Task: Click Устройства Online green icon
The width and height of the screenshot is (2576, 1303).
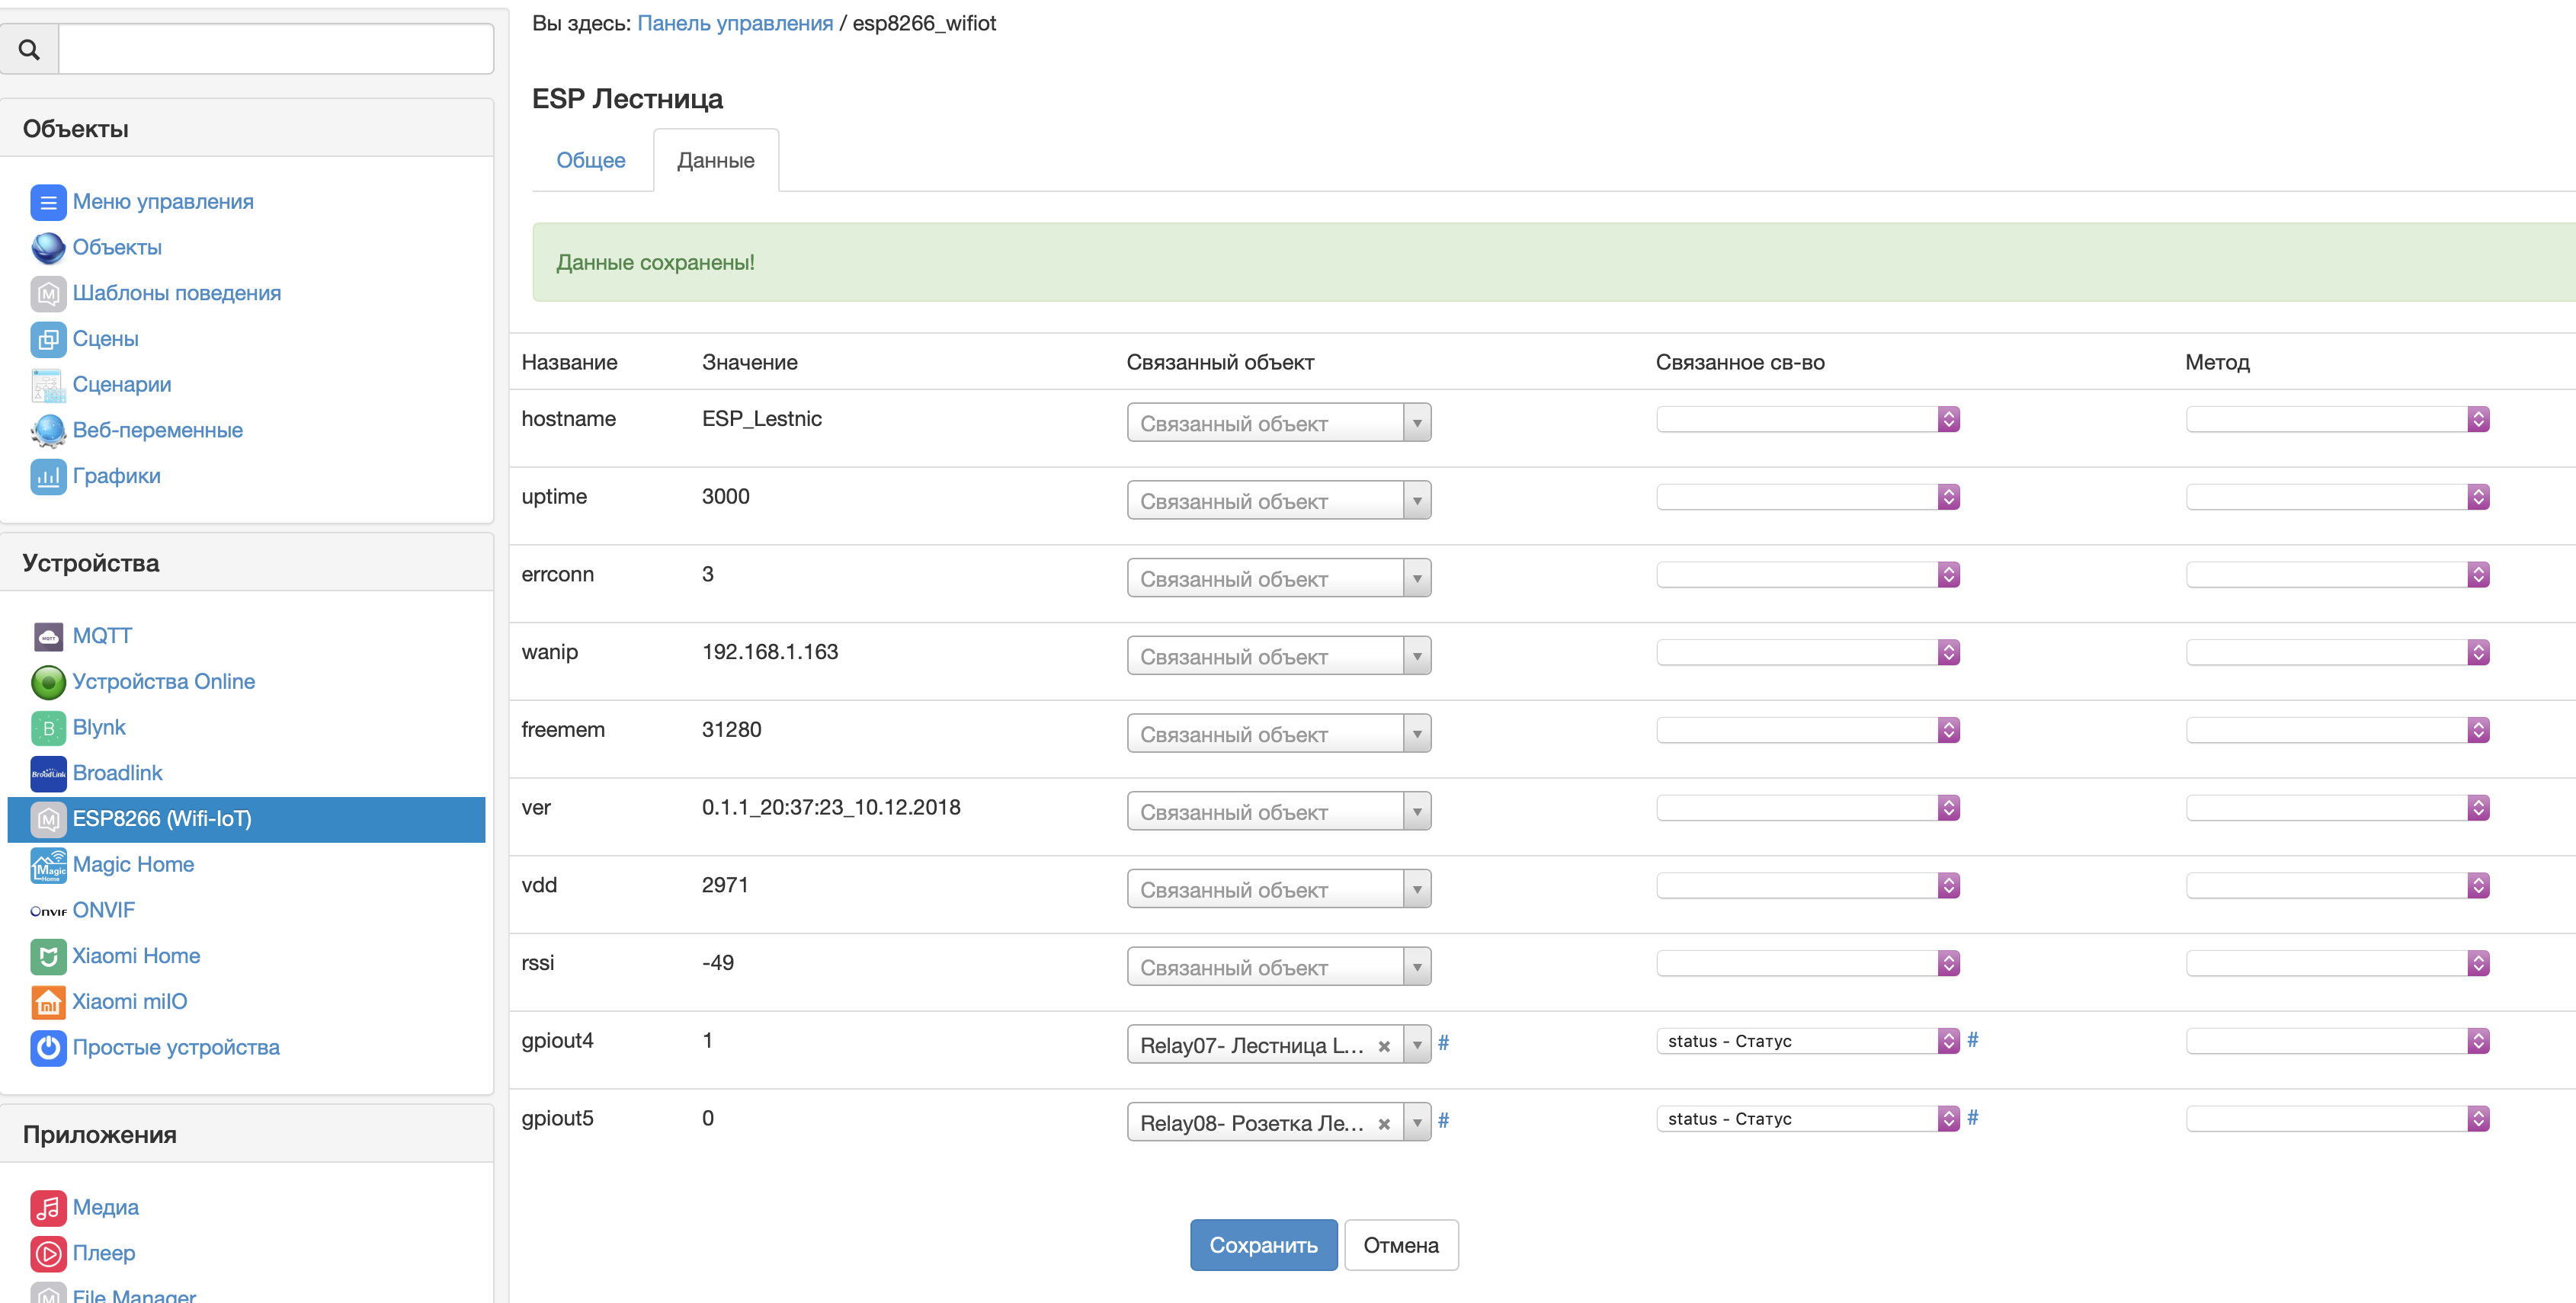Action: [48, 682]
